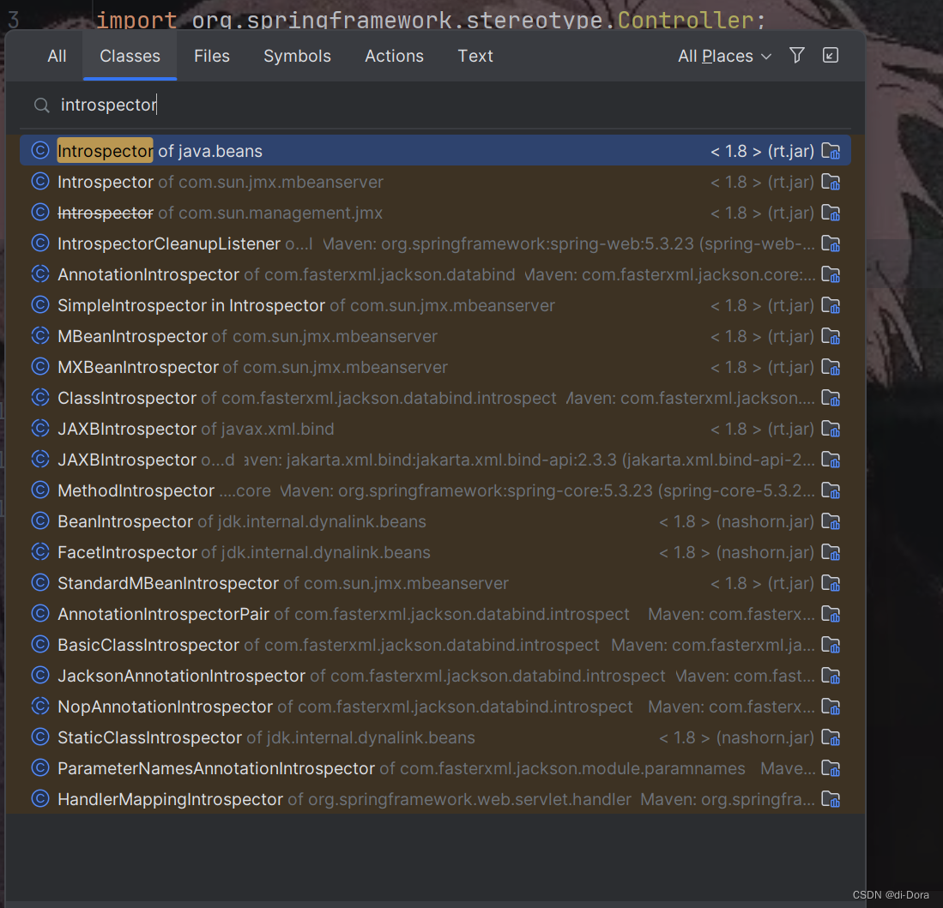Select JAXBIntrospector of javax.xml.bind

point(435,429)
